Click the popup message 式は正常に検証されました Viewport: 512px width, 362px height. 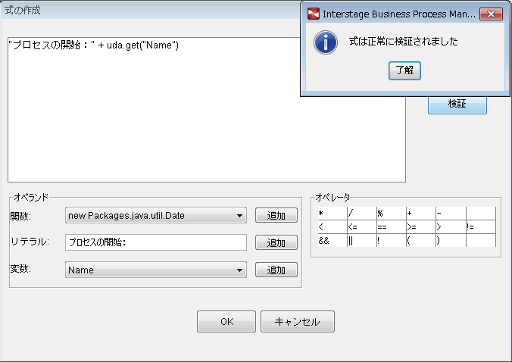[404, 42]
